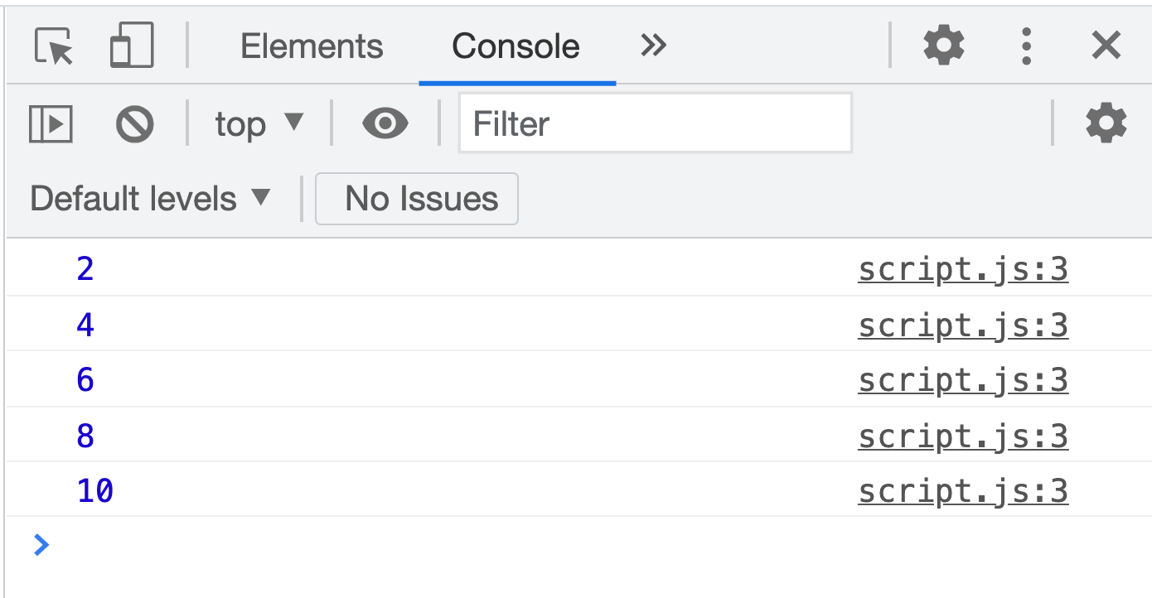Image resolution: width=1152 pixels, height=598 pixels.
Task: Show the console sidebar
Action: (x=51, y=124)
